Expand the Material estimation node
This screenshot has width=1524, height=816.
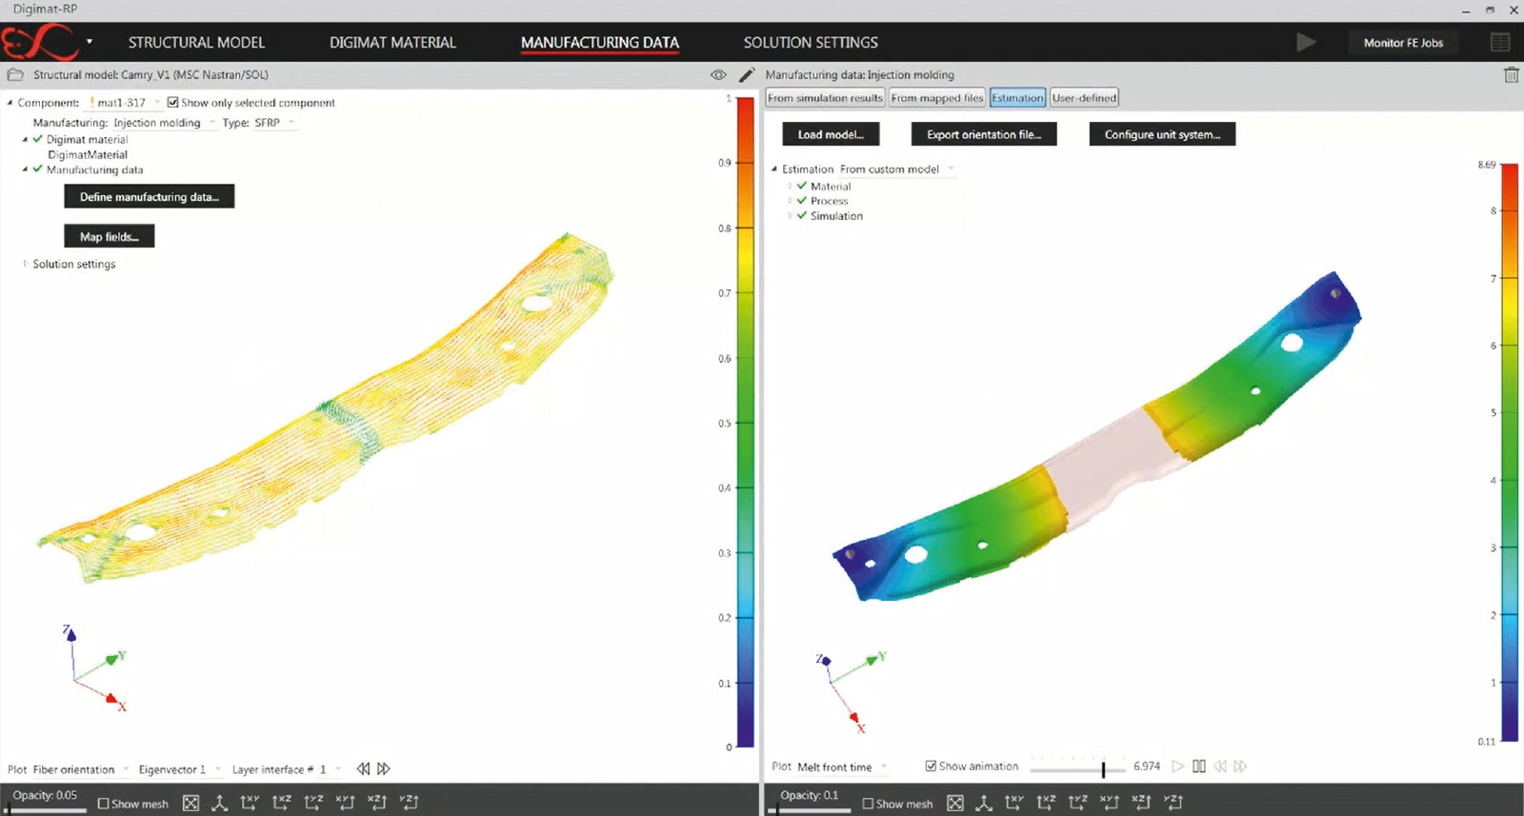790,187
